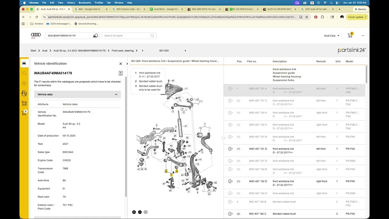Click the parts table vertical scrollbar

click(366, 74)
